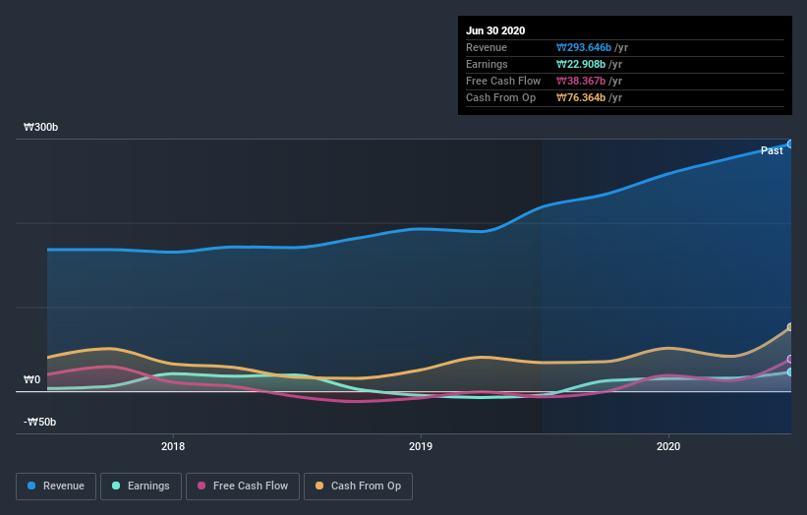Click the Jun 30 2020 tooltip date
Screen dimensions: 807x515
tap(495, 30)
